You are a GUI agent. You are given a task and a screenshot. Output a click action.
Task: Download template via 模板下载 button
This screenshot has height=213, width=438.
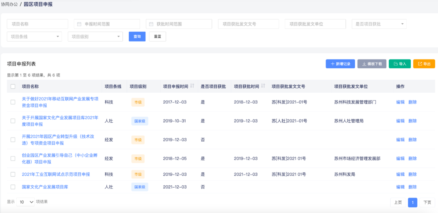pyautogui.click(x=372, y=64)
